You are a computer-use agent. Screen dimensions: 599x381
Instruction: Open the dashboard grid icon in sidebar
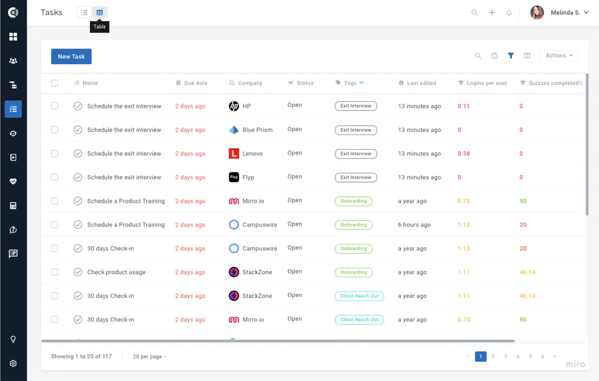(13, 36)
